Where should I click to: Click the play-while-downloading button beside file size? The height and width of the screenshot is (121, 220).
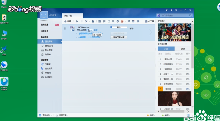(89, 30)
